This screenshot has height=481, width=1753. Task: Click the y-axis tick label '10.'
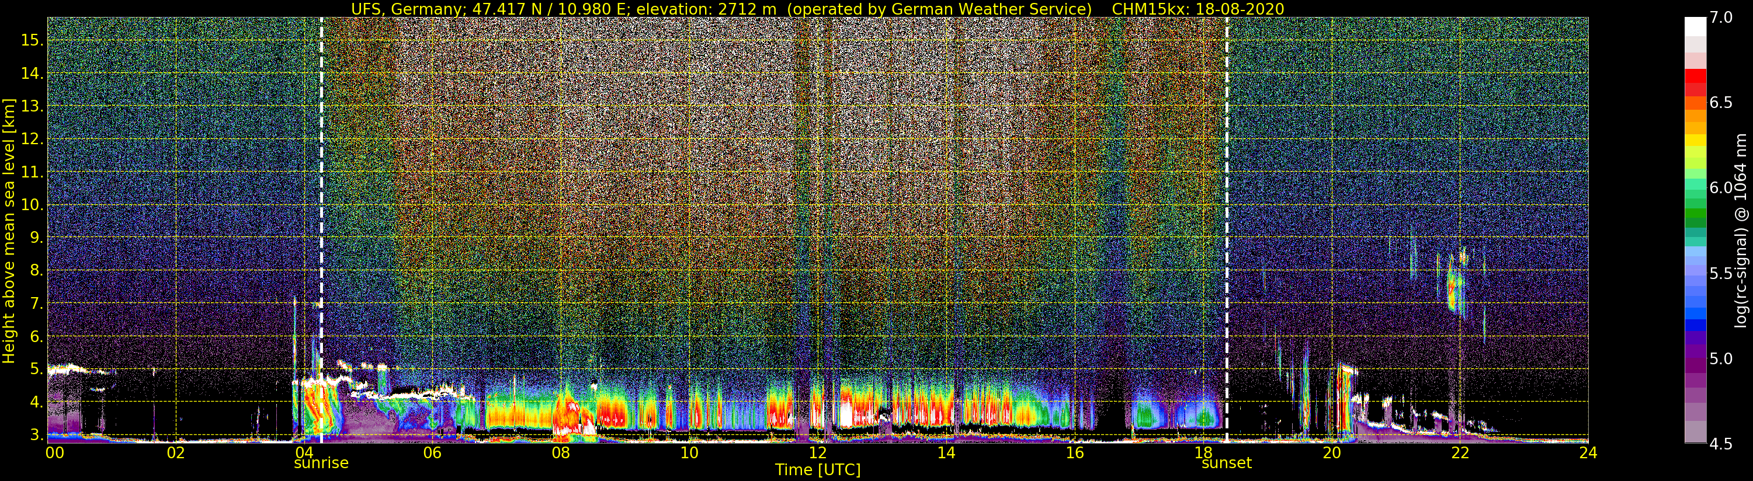pos(32,205)
